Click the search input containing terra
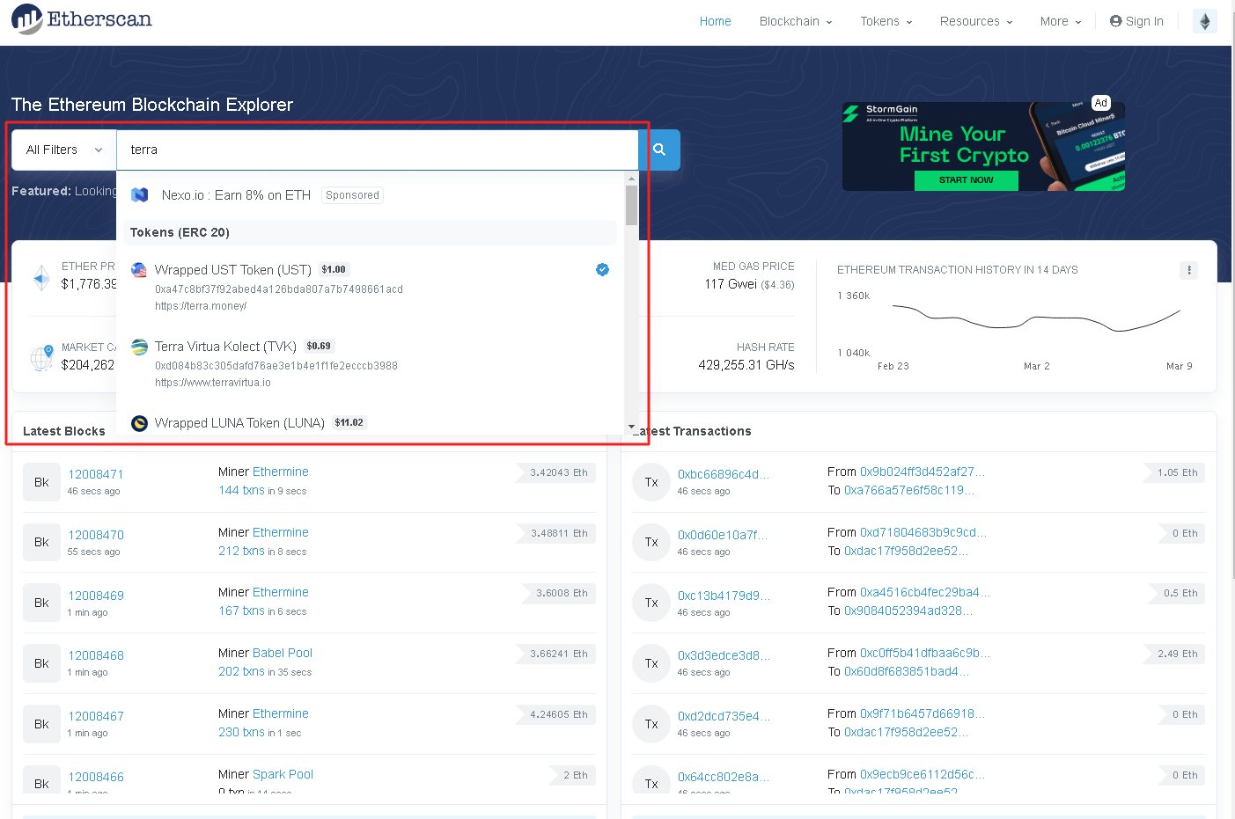This screenshot has height=819, width=1235. click(x=378, y=150)
